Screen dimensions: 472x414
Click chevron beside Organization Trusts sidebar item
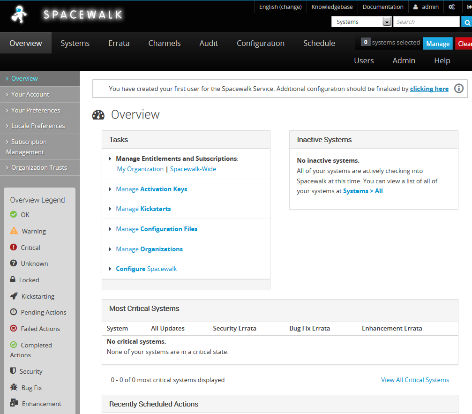7,168
